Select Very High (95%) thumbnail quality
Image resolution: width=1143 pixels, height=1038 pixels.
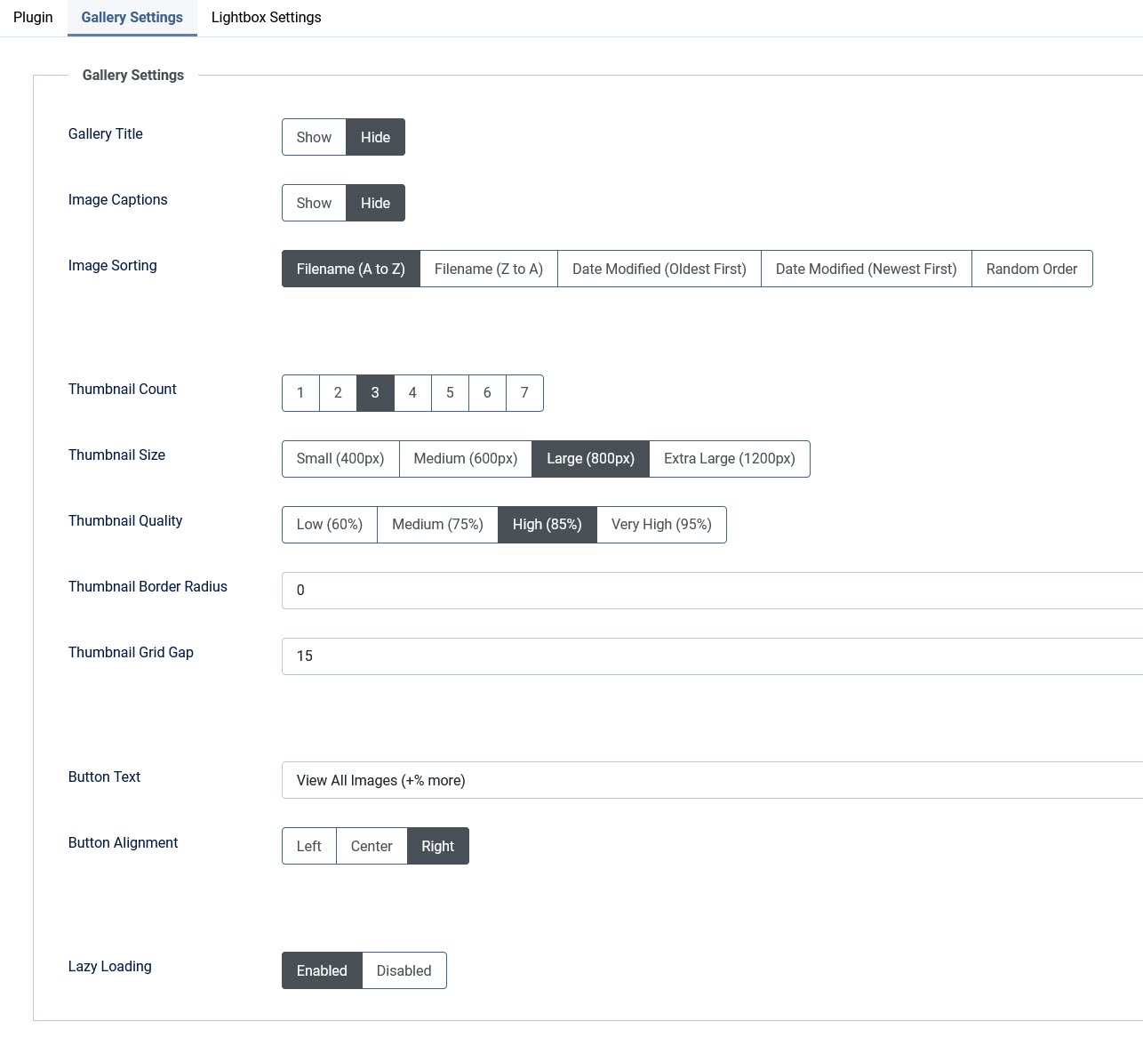661,524
